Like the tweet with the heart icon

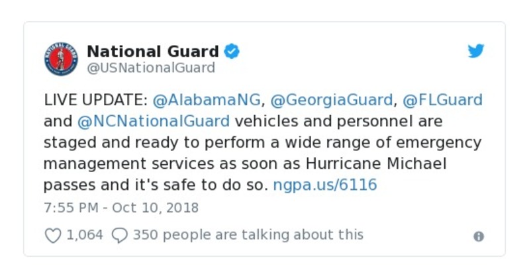(52, 235)
